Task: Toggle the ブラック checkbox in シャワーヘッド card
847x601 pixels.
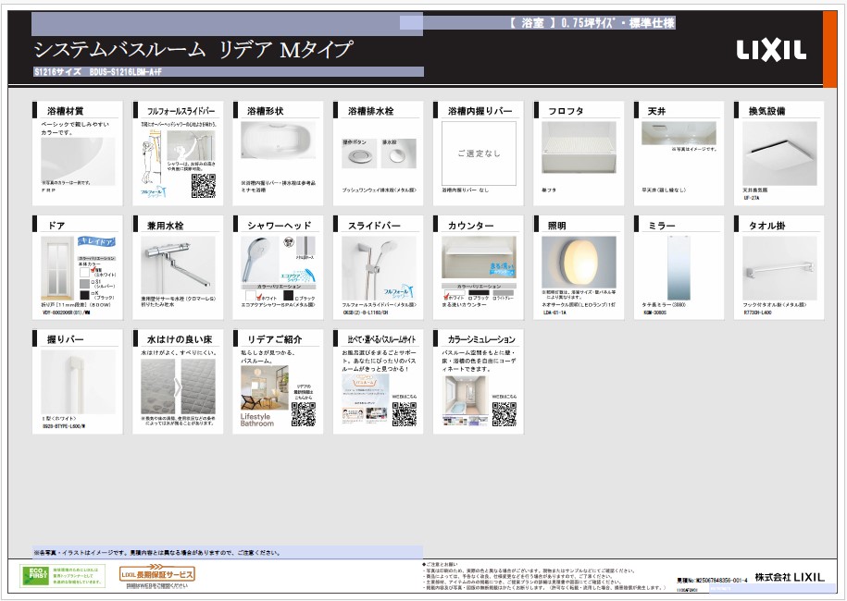Action: pos(296,299)
